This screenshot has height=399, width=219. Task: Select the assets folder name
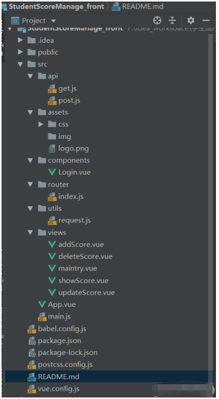click(58, 112)
